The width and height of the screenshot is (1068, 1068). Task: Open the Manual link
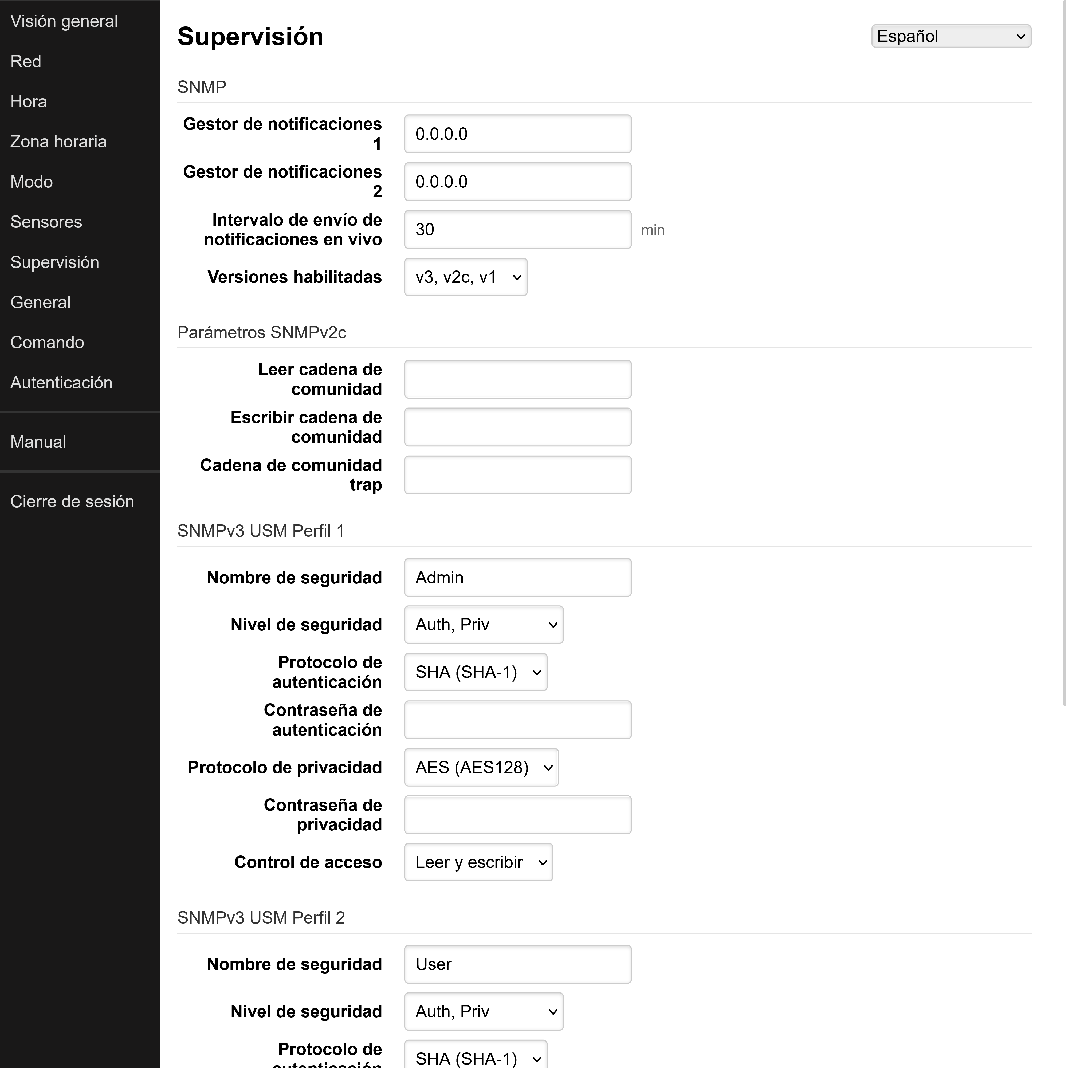point(38,441)
